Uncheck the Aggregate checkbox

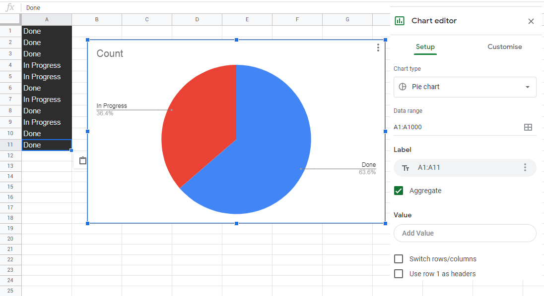(399, 191)
